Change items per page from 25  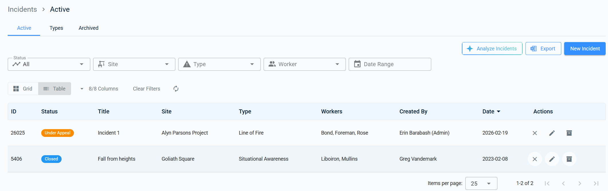tap(481, 184)
